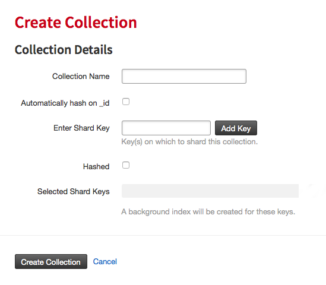Click the Add Key button
326x285 pixels.
coord(236,128)
